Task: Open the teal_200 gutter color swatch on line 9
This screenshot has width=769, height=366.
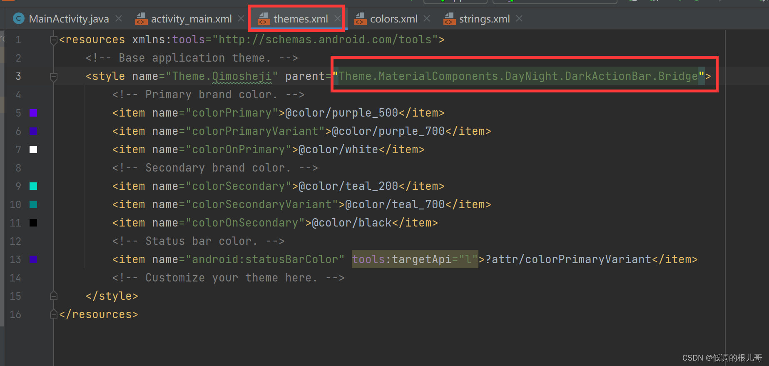Action: click(x=34, y=186)
